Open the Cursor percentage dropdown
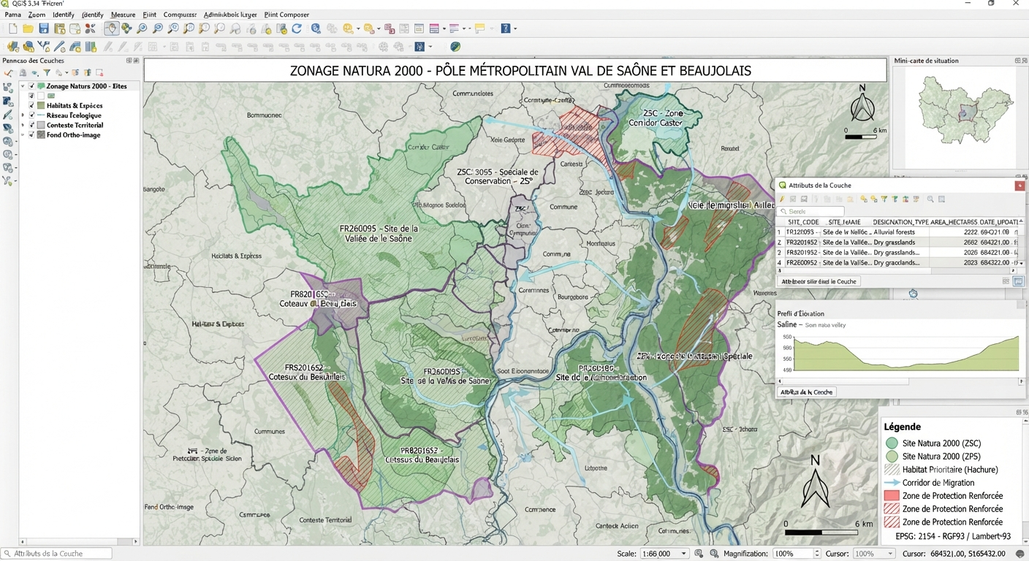Viewport: 1029px width, 561px height. (890, 554)
